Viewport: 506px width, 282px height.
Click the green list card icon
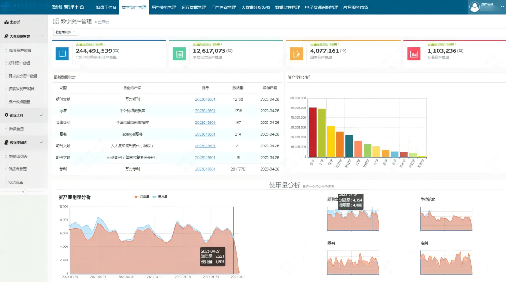[179, 53]
